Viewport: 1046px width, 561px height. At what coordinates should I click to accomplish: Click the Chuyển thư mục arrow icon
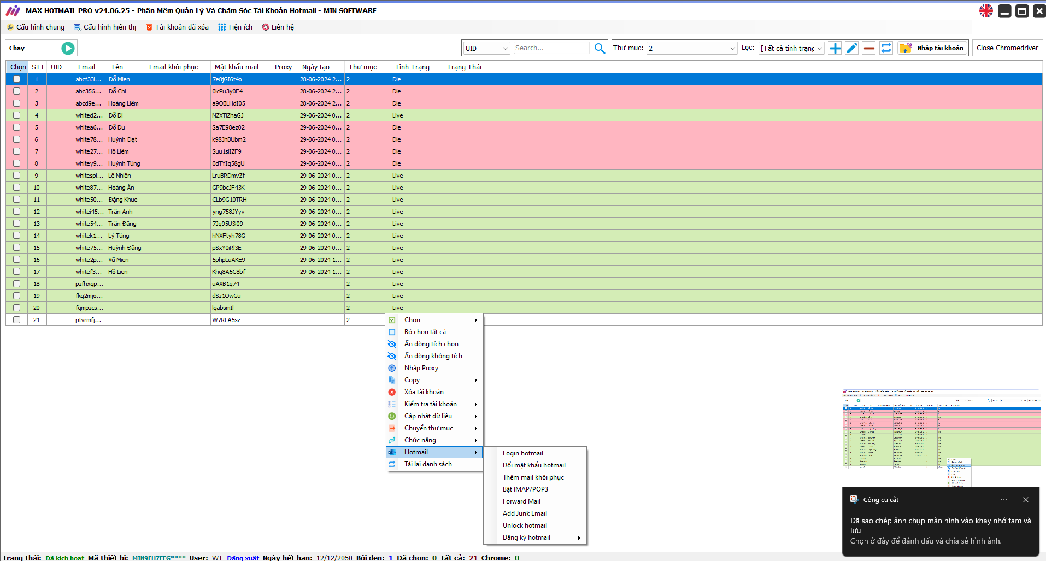pos(392,428)
